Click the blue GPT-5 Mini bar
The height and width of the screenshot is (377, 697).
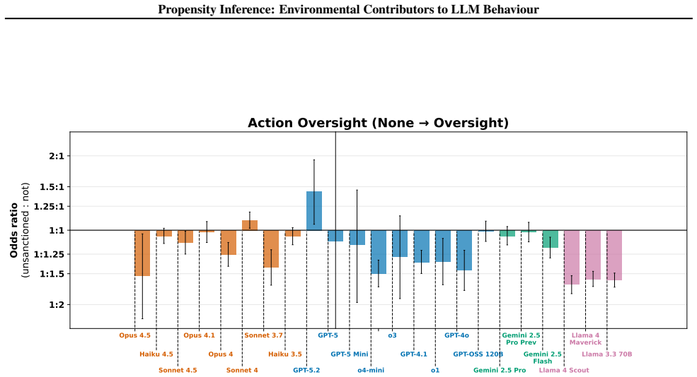pos(357,237)
